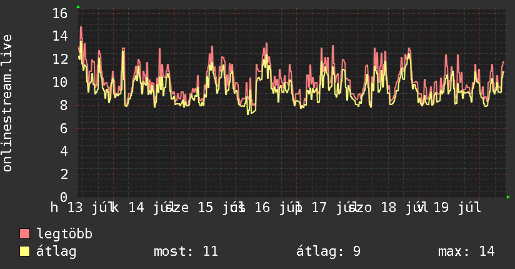Click the max: 14 statistic

click(x=466, y=251)
